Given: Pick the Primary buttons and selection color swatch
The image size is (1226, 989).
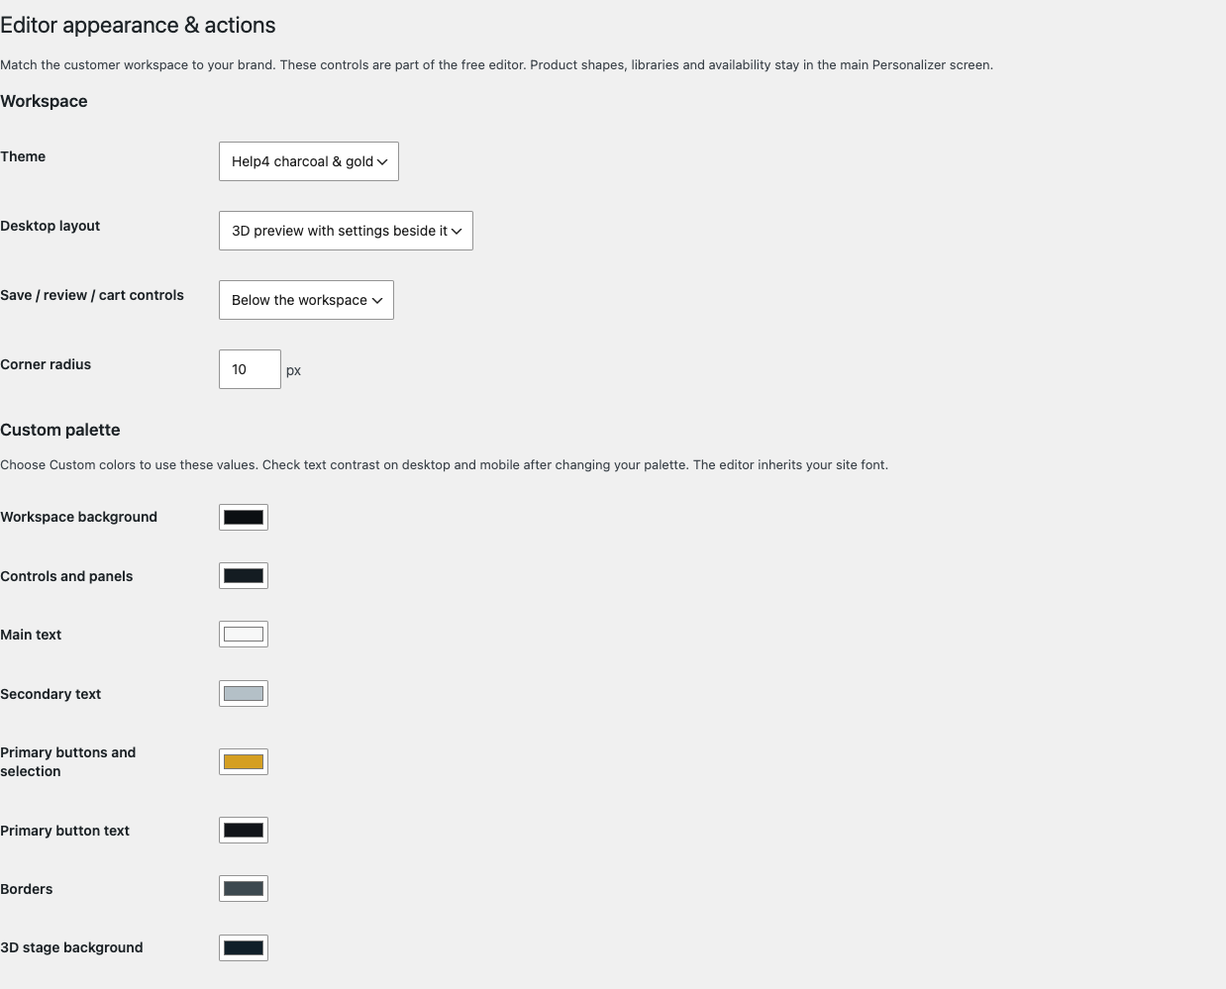Looking at the screenshot, I should point(244,761).
